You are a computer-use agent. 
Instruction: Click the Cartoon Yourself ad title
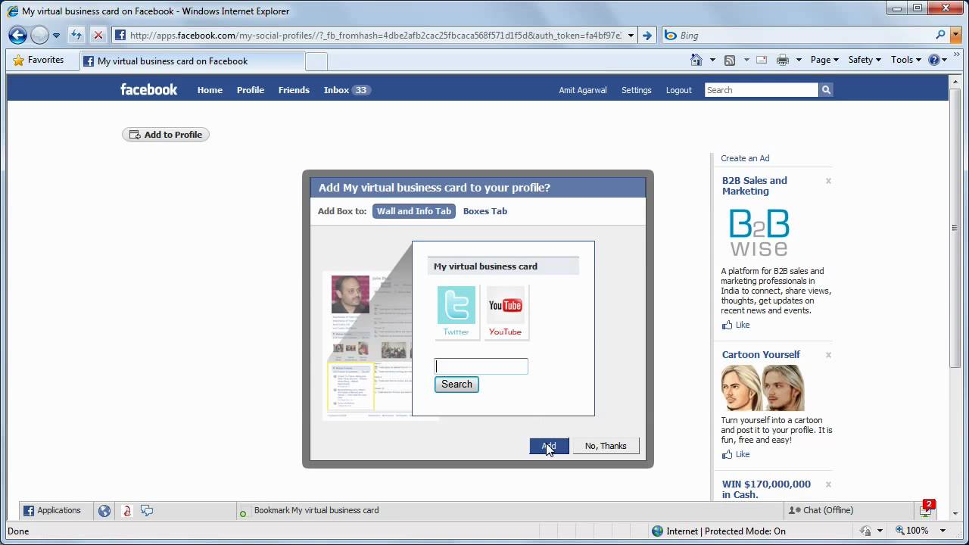click(761, 354)
